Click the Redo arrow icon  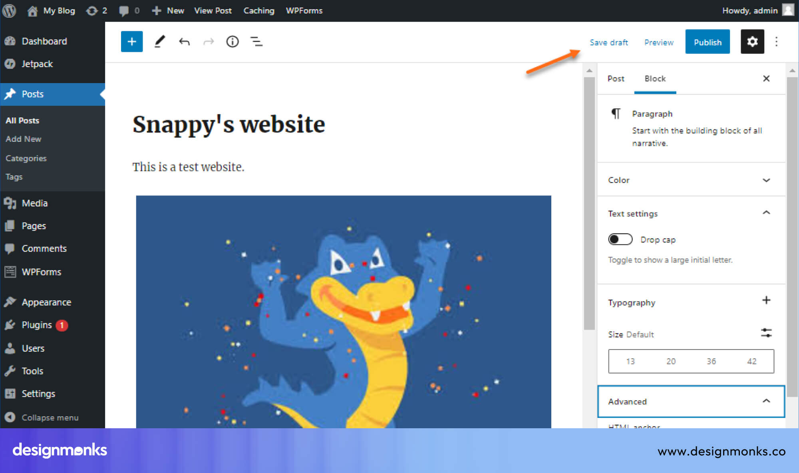click(x=209, y=42)
